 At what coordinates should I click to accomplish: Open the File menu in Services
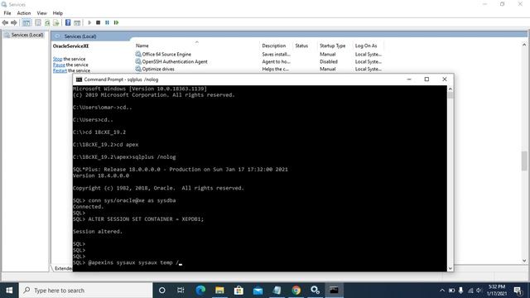pyautogui.click(x=7, y=13)
